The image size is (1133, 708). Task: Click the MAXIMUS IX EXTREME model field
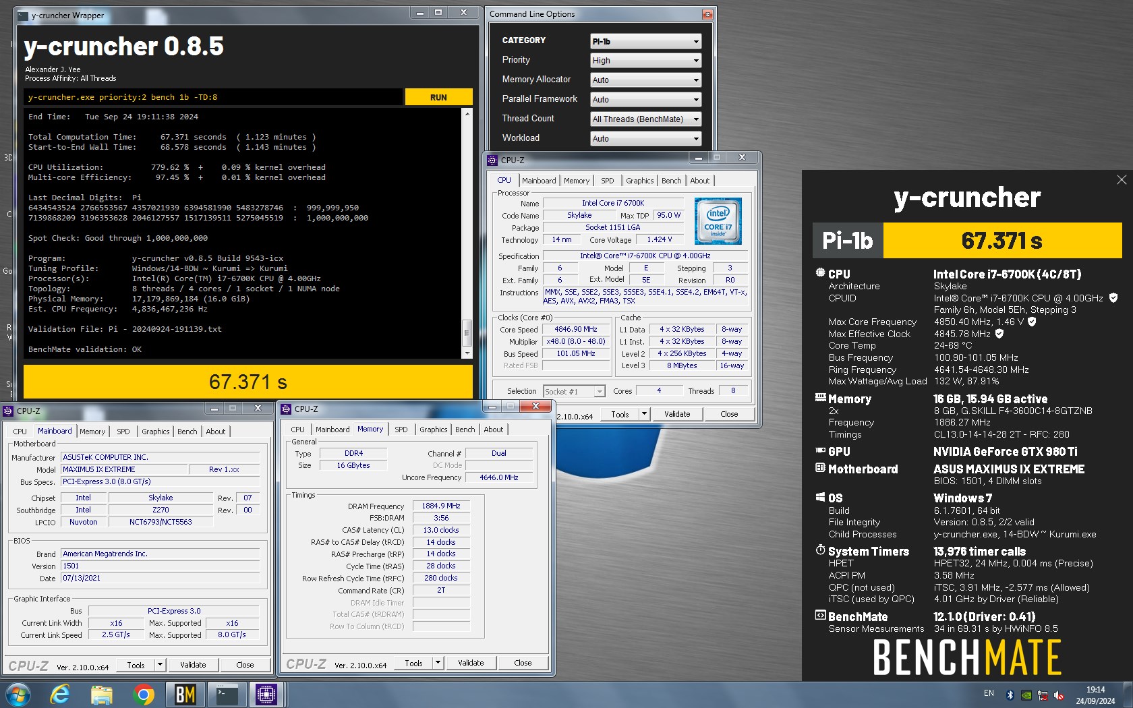[123, 469]
